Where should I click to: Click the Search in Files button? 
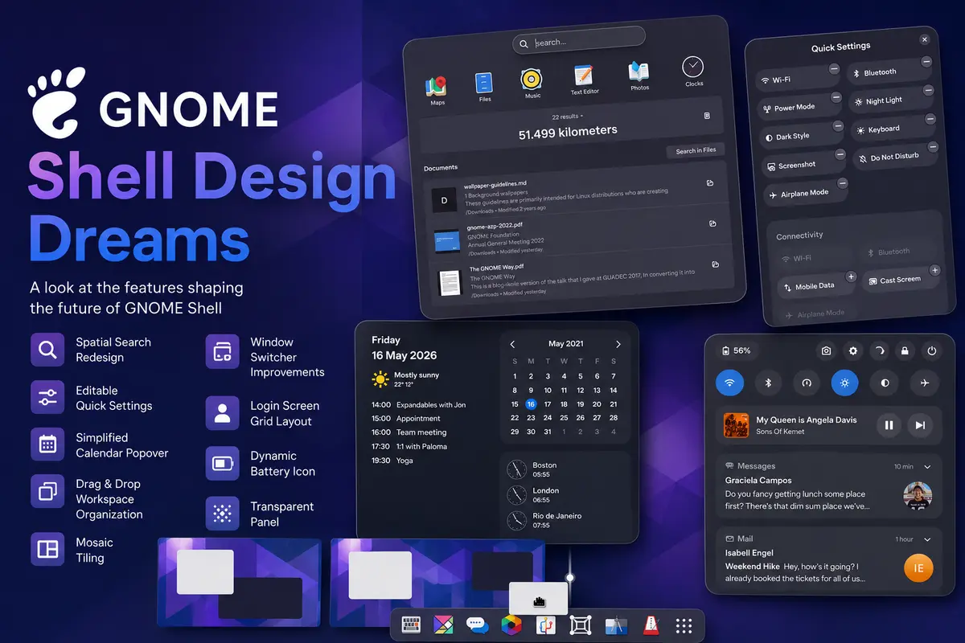coord(696,150)
